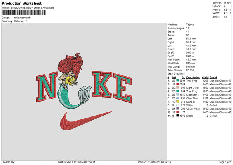
Task: Click the Velvet Violet swatch
Action: [x=177, y=109]
